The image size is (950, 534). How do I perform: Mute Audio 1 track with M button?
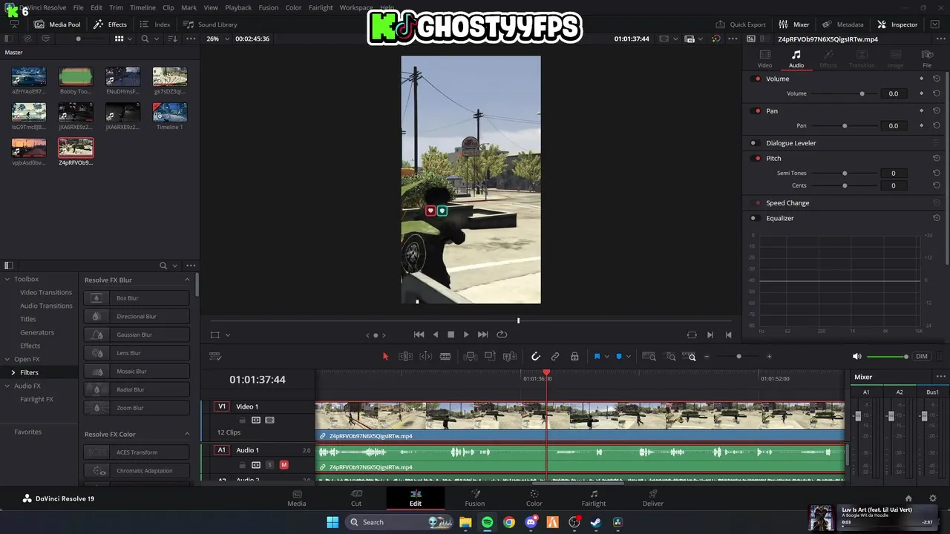tap(284, 465)
